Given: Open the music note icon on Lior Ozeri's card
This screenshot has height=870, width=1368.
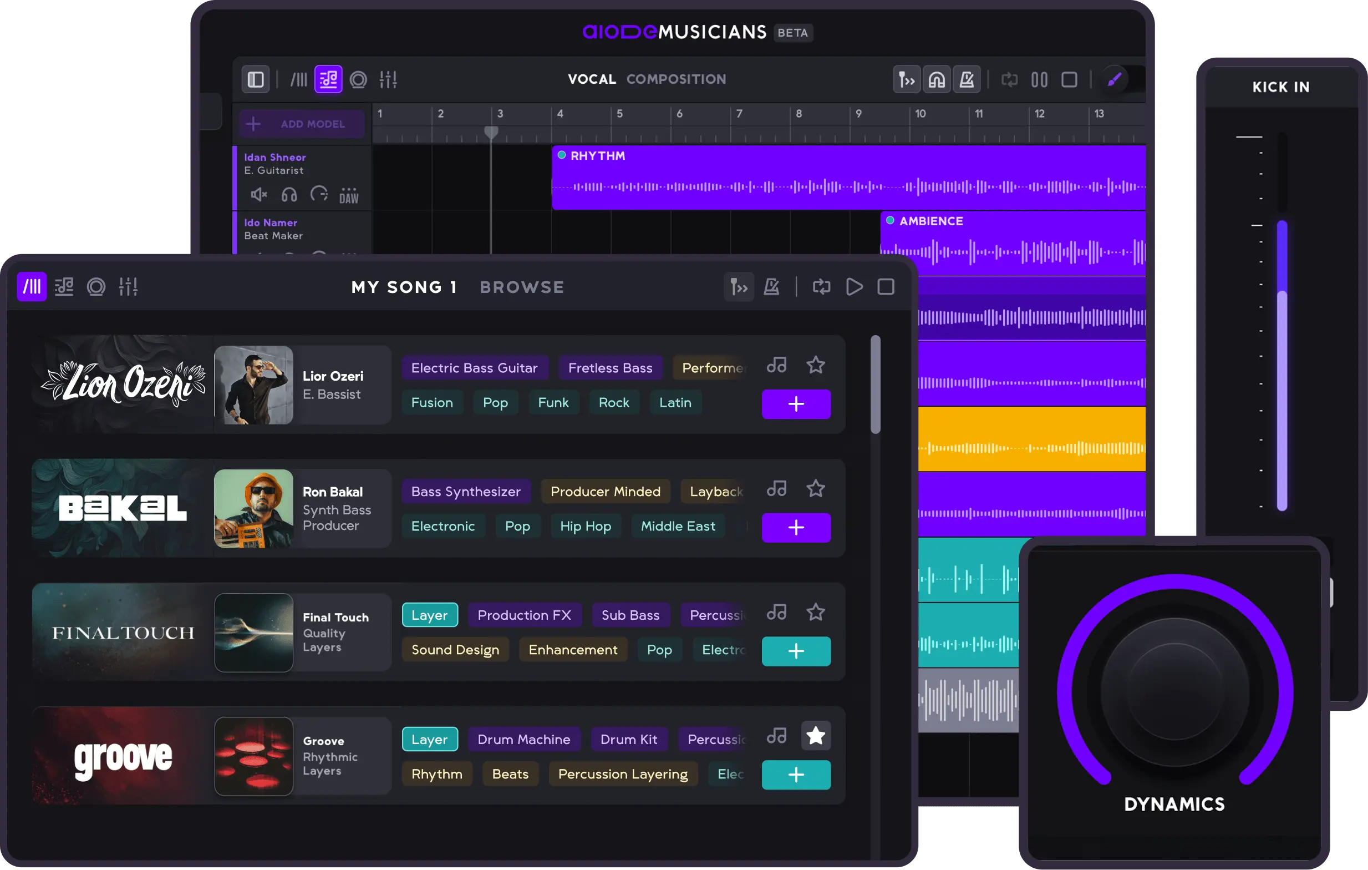Looking at the screenshot, I should tap(776, 365).
